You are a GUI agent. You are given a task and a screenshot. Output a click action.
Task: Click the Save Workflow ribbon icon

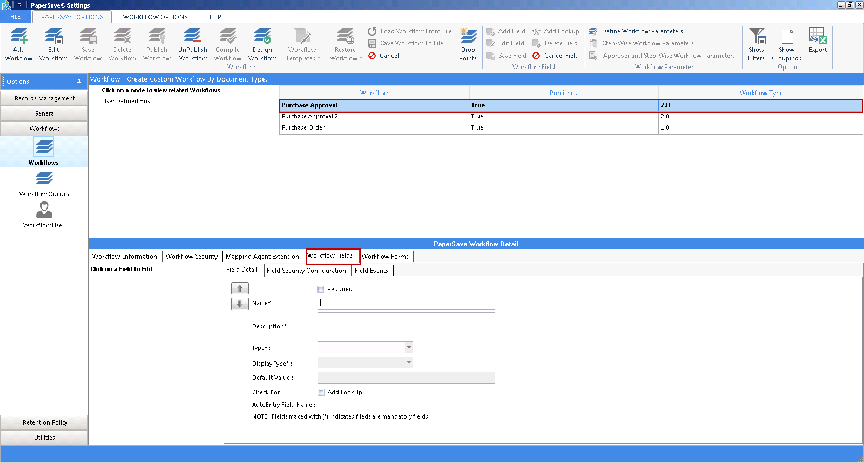click(88, 44)
